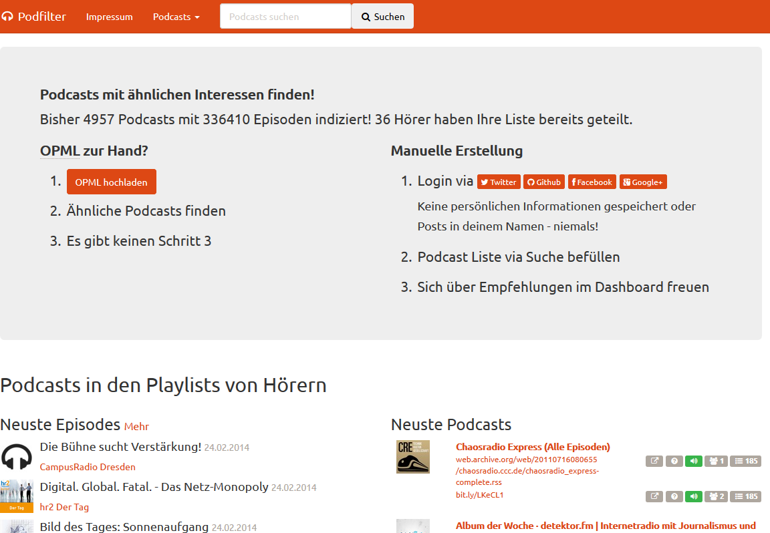Click external-link icon in bit.ly/LKeCL1 row
This screenshot has width=770, height=533.
pyautogui.click(x=654, y=496)
